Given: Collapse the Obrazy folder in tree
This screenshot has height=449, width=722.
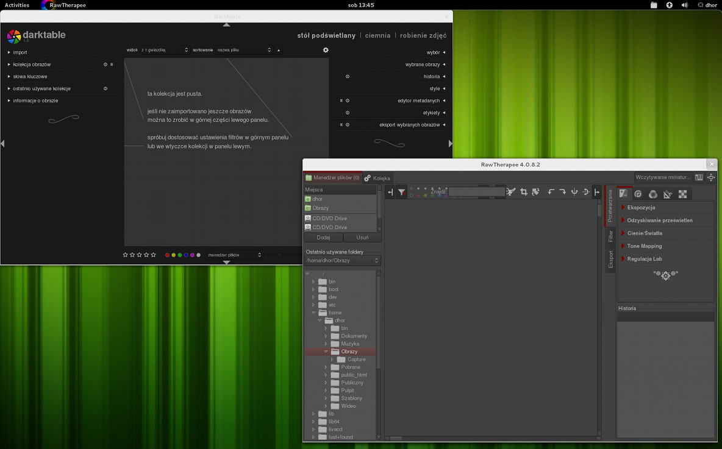Looking at the screenshot, I should pyautogui.click(x=326, y=352).
